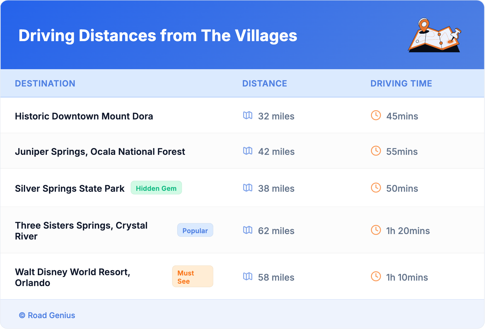Click the Driving Distances from The Villages title
485x329 pixels.
coord(158,36)
